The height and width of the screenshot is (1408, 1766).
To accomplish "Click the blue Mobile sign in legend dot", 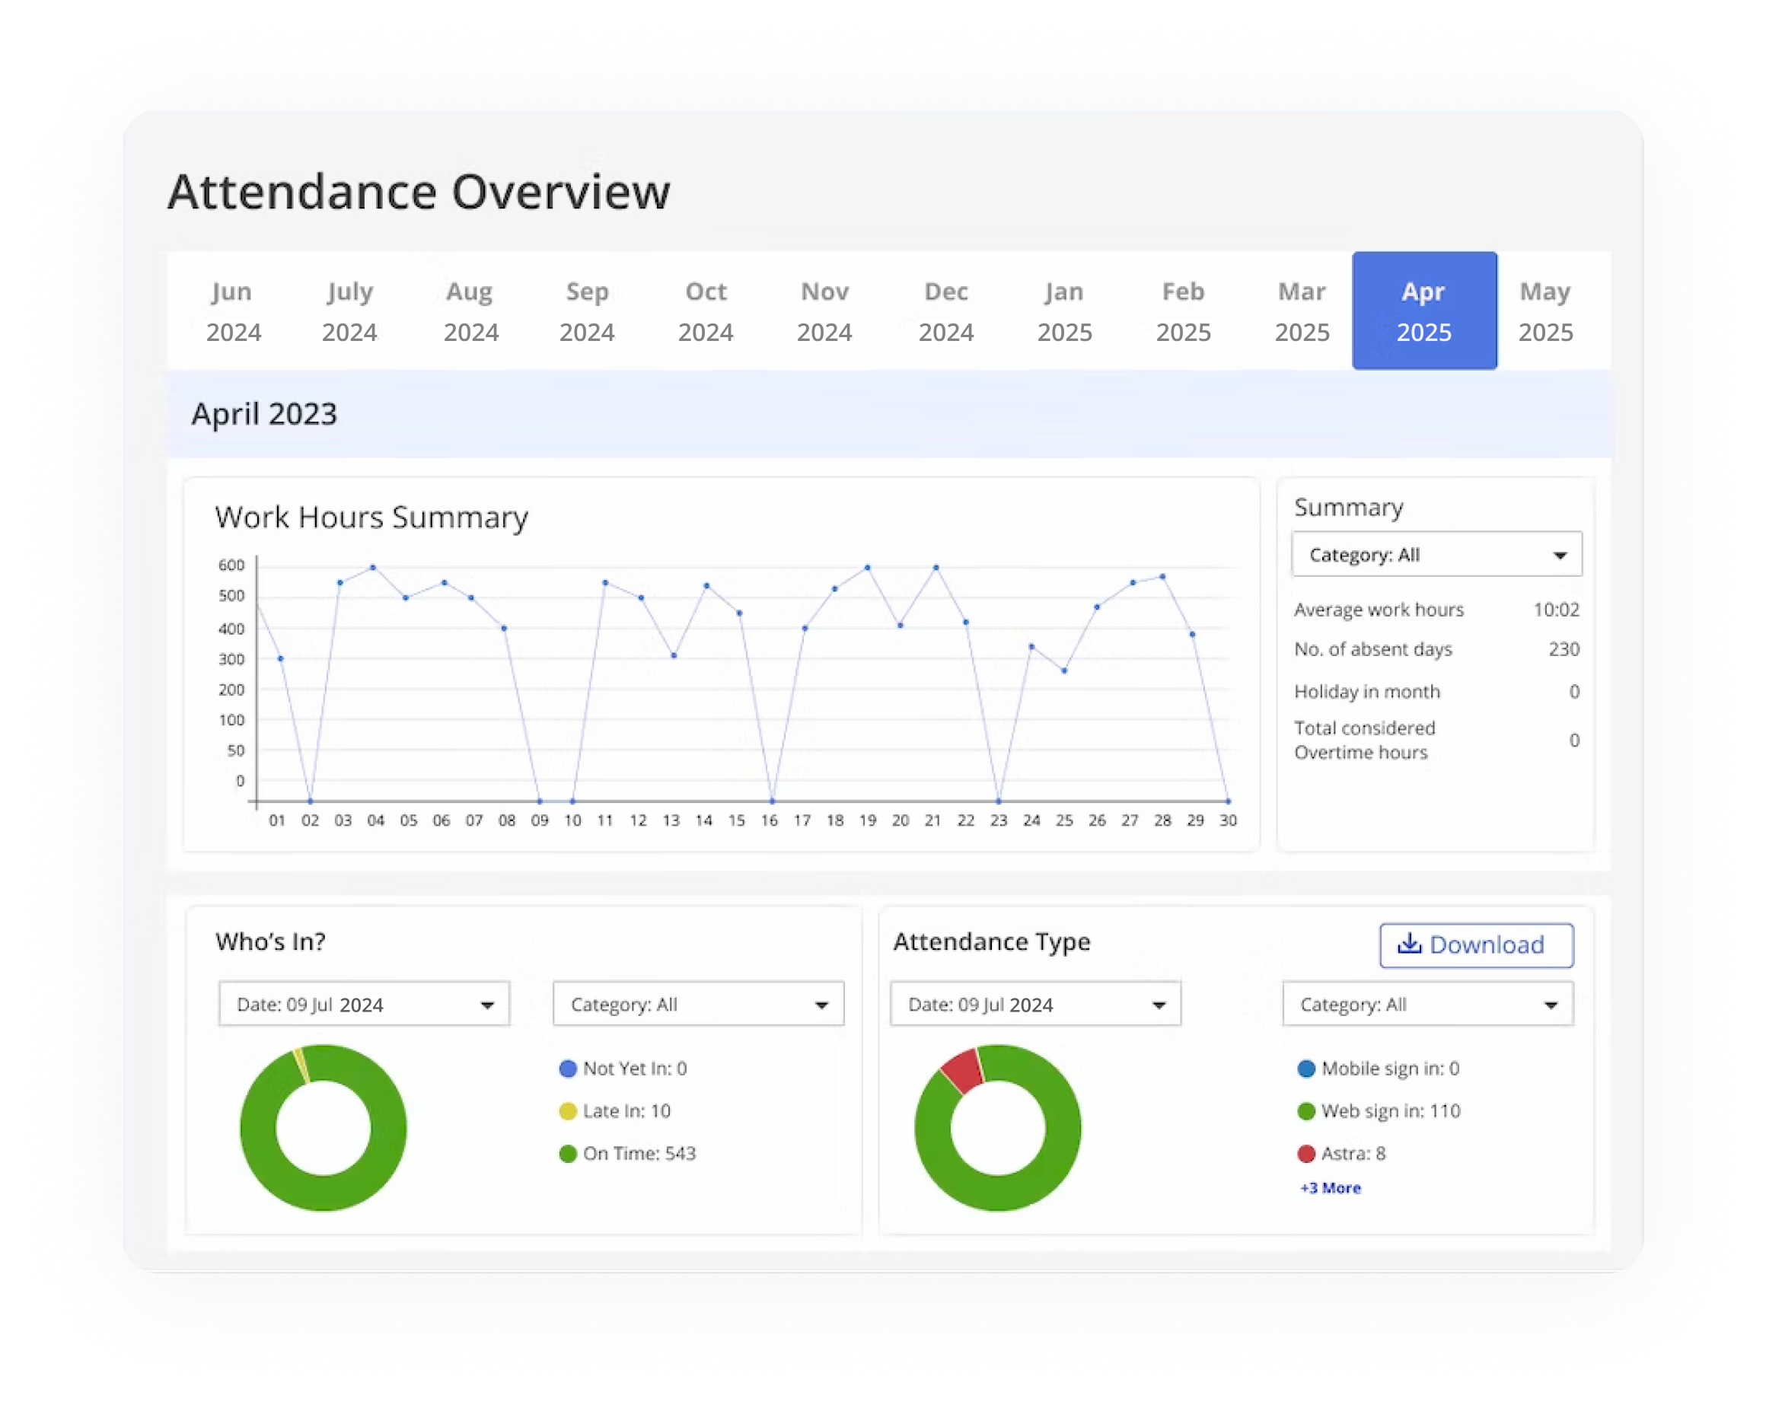I will pos(1307,1068).
